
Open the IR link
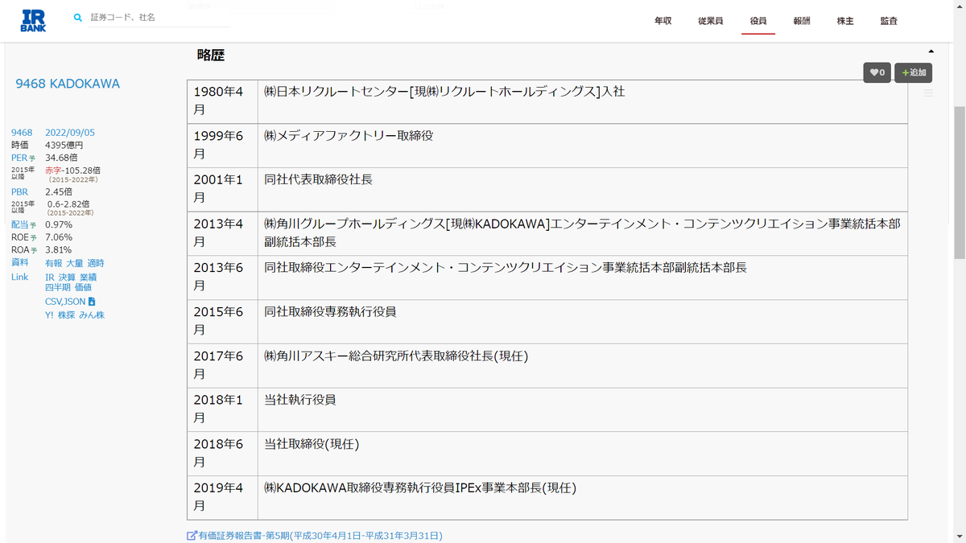click(x=50, y=277)
